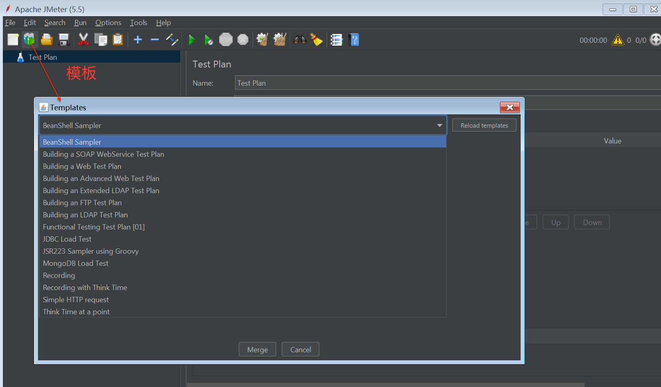Click the Clear All results icon
Image resolution: width=661 pixels, height=387 pixels.
(x=280, y=40)
